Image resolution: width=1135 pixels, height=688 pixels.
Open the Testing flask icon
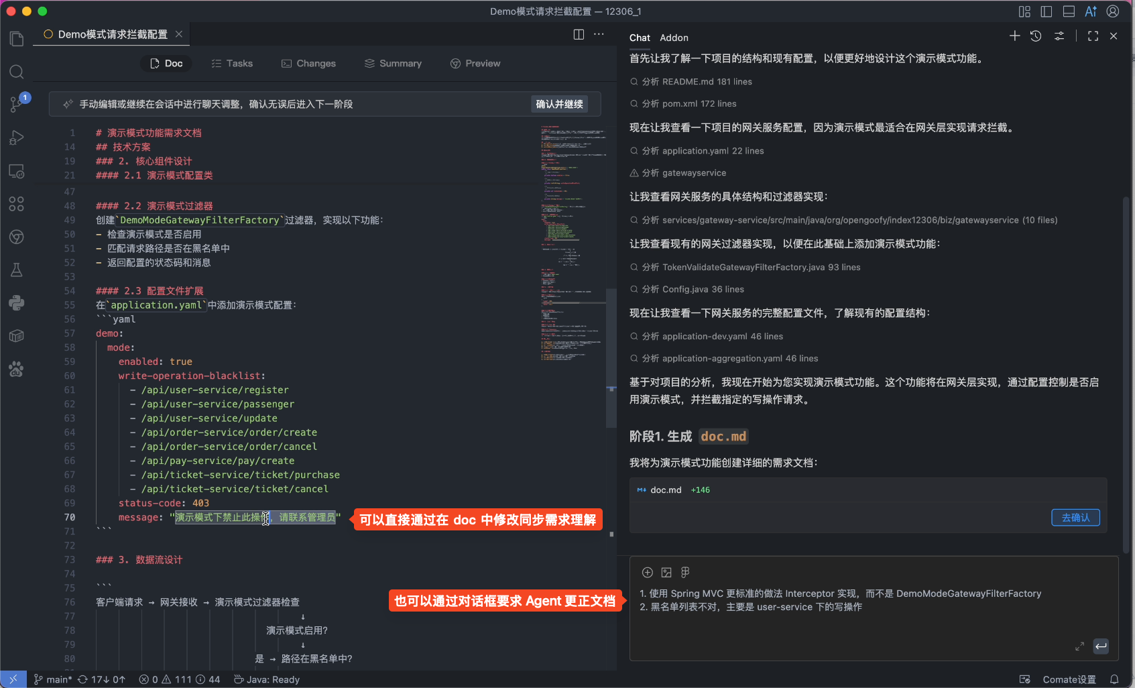click(x=17, y=270)
